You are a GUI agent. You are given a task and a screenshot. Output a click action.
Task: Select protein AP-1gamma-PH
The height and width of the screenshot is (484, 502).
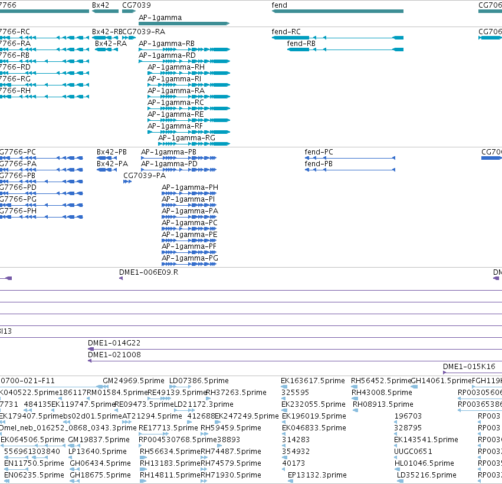pyautogui.click(x=190, y=187)
